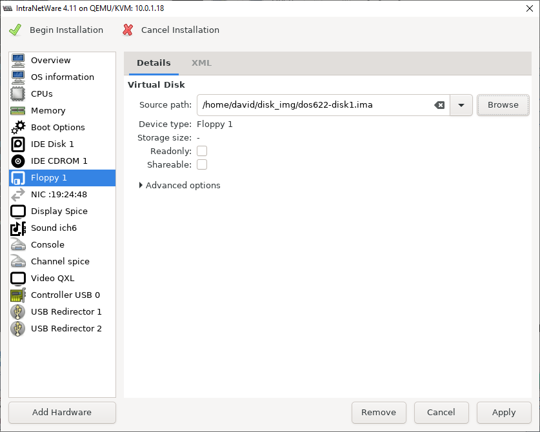540x432 pixels.
Task: Select the Channel spice row label
Action: (x=60, y=262)
